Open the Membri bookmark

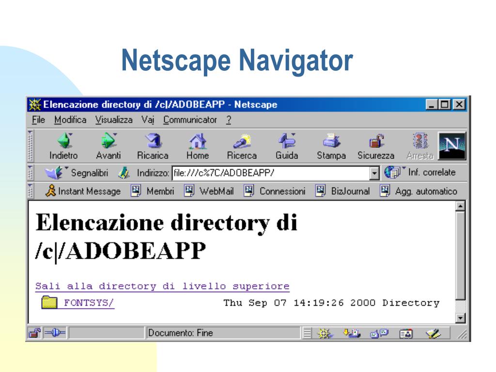click(153, 191)
